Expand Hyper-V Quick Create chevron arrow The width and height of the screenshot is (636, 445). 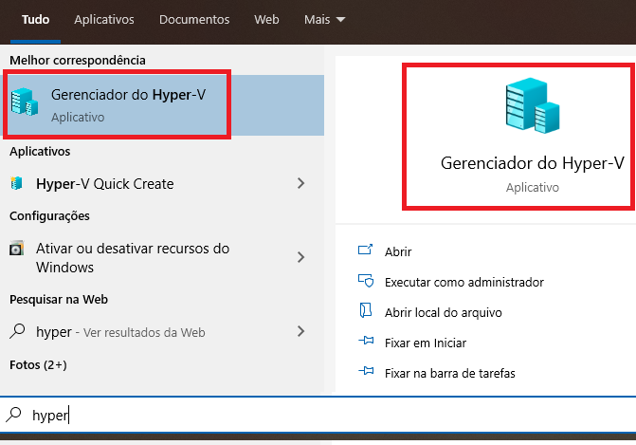(x=300, y=183)
